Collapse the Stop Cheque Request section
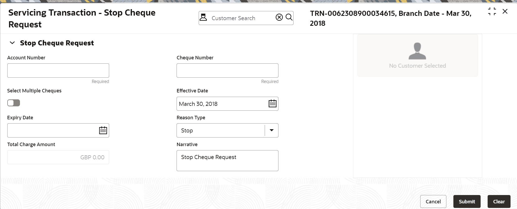517x209 pixels. coord(12,43)
